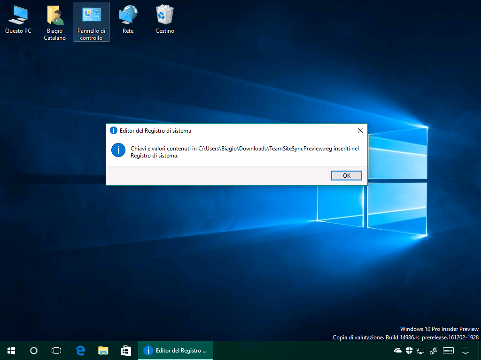The width and height of the screenshot is (481, 360).
Task: Select the Biagio Catalano folder icon
Action: click(54, 23)
